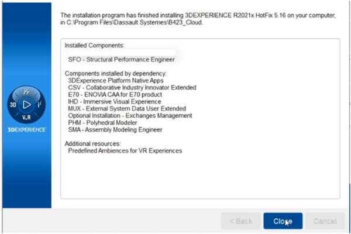This screenshot has width=351, height=234.
Task: Select Predefined Ambiences for VR Experiences line
Action: point(125,150)
